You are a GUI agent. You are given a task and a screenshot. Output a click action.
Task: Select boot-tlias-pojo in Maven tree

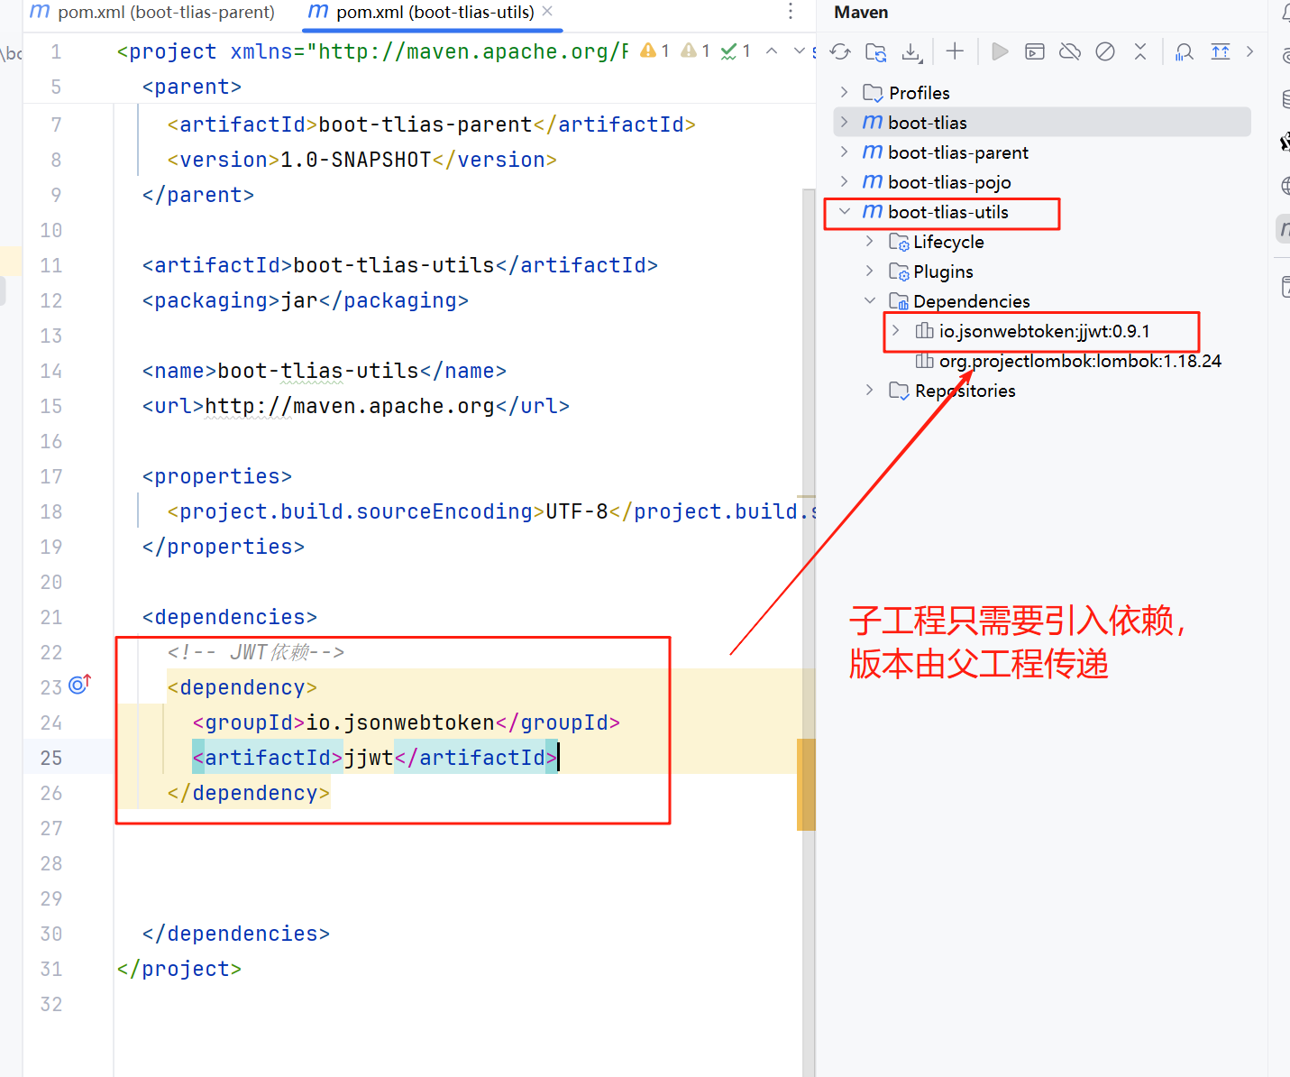1042,182
